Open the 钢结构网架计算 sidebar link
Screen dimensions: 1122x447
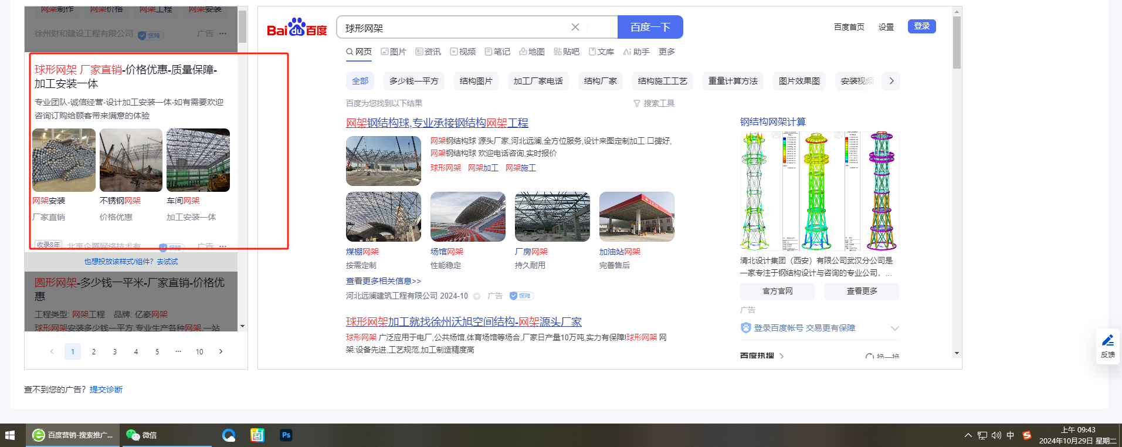click(773, 122)
